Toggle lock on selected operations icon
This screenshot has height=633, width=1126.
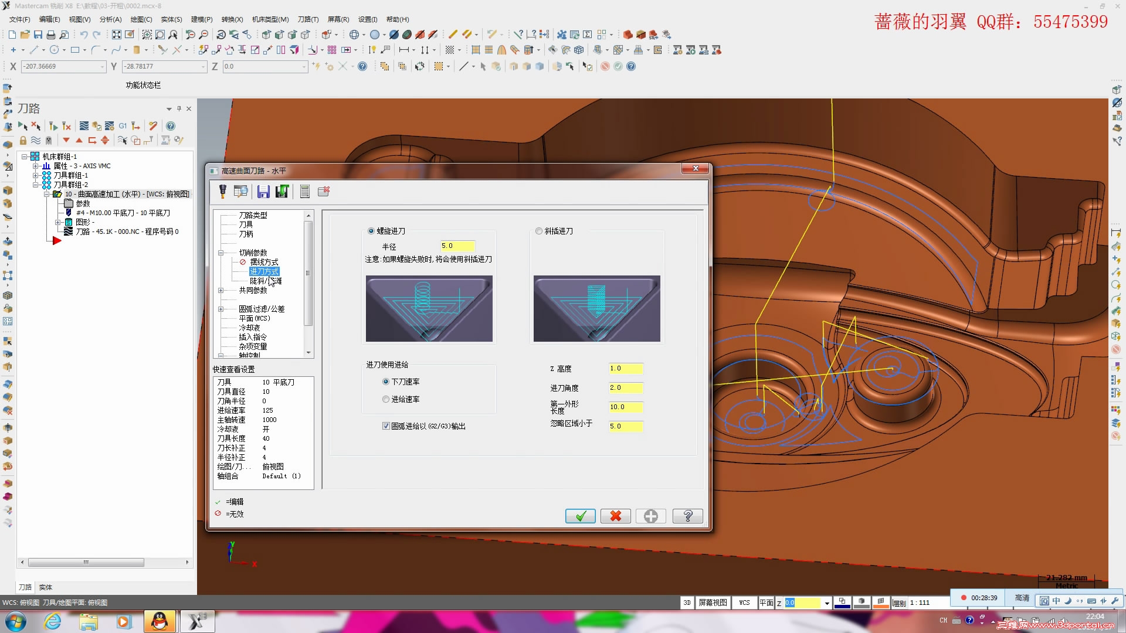click(x=23, y=140)
